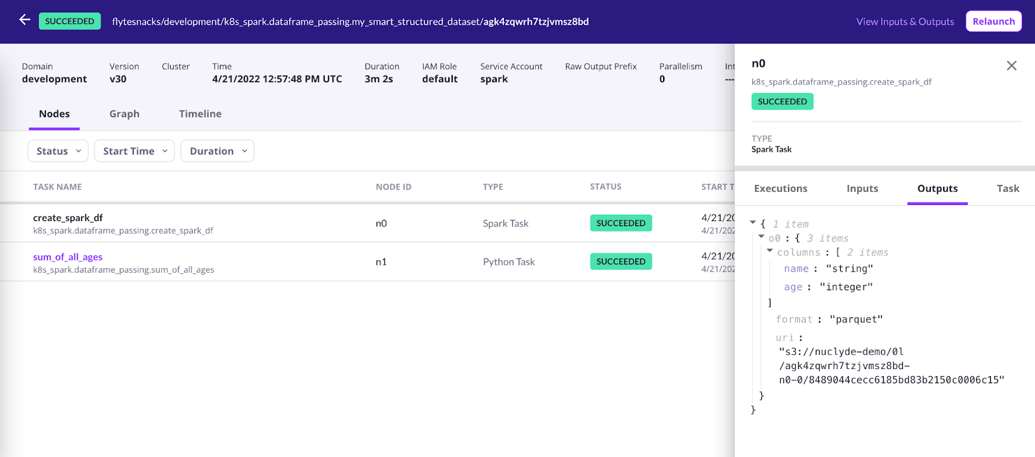Click the spark service account value

coord(494,79)
